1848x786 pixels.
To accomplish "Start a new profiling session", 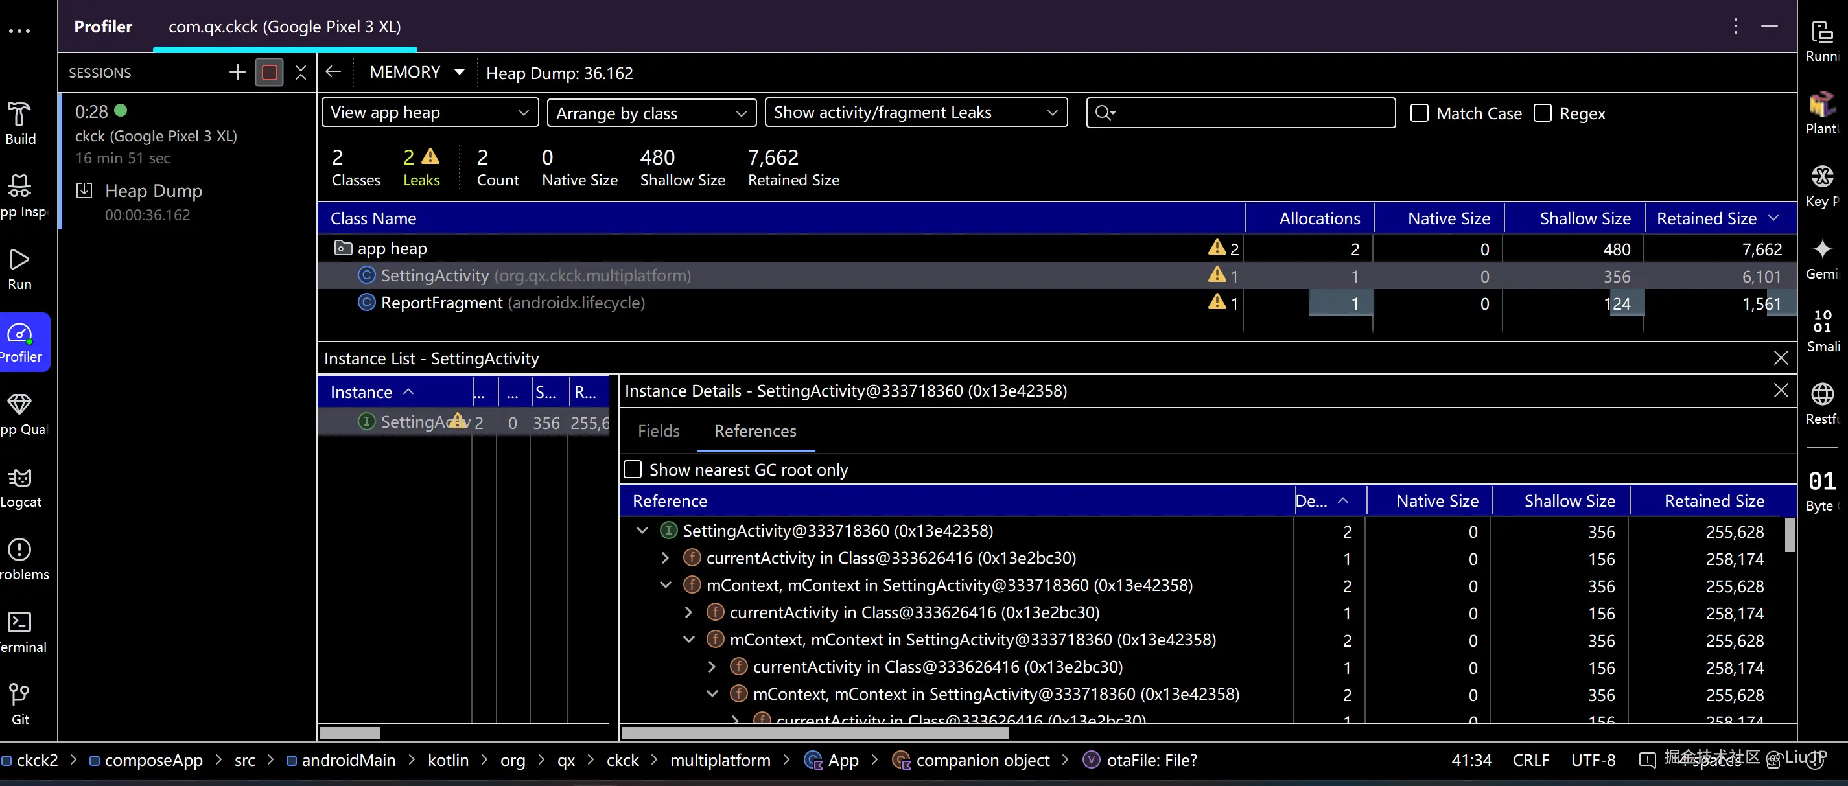I will point(237,73).
